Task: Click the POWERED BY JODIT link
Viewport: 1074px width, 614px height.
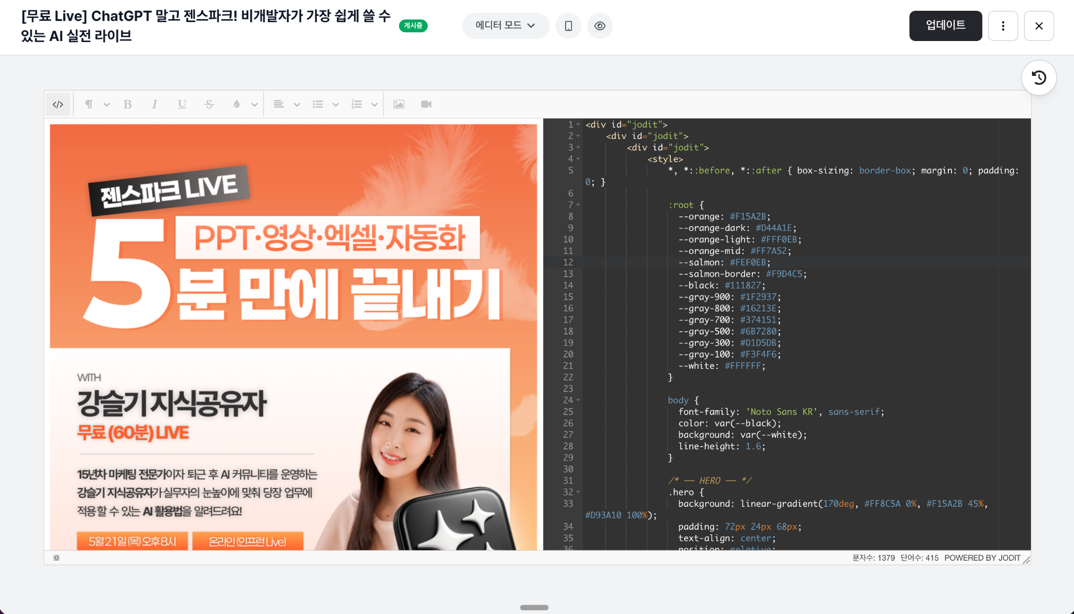Action: [x=982, y=558]
